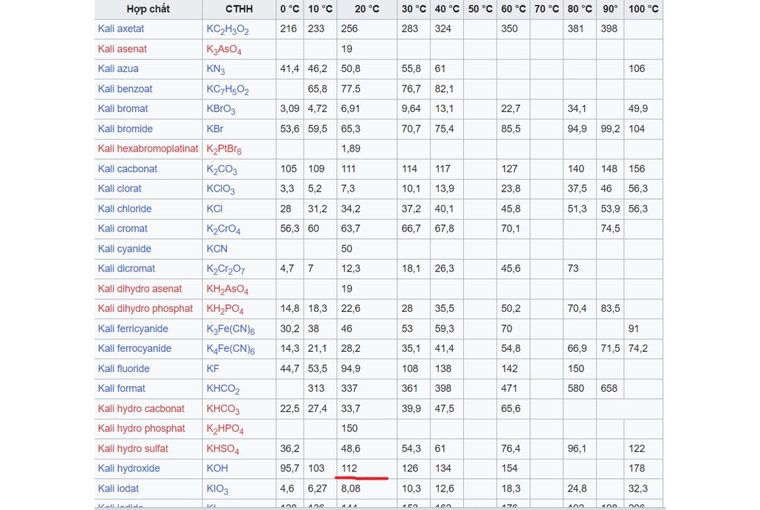Open the Kali ferrocyanide link
The width and height of the screenshot is (760, 510).
point(134,349)
